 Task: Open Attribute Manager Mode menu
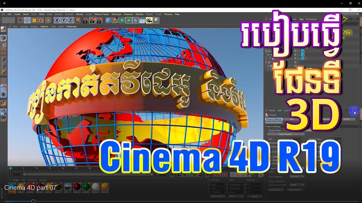(272, 111)
